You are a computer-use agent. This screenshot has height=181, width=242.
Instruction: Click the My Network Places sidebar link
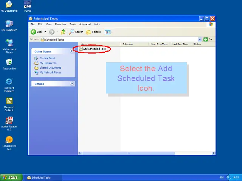[50, 72]
